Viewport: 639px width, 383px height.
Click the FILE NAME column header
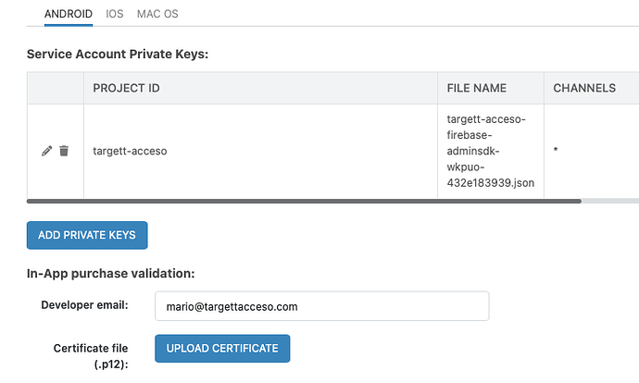click(476, 89)
